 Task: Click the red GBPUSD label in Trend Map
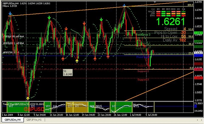point(34,109)
